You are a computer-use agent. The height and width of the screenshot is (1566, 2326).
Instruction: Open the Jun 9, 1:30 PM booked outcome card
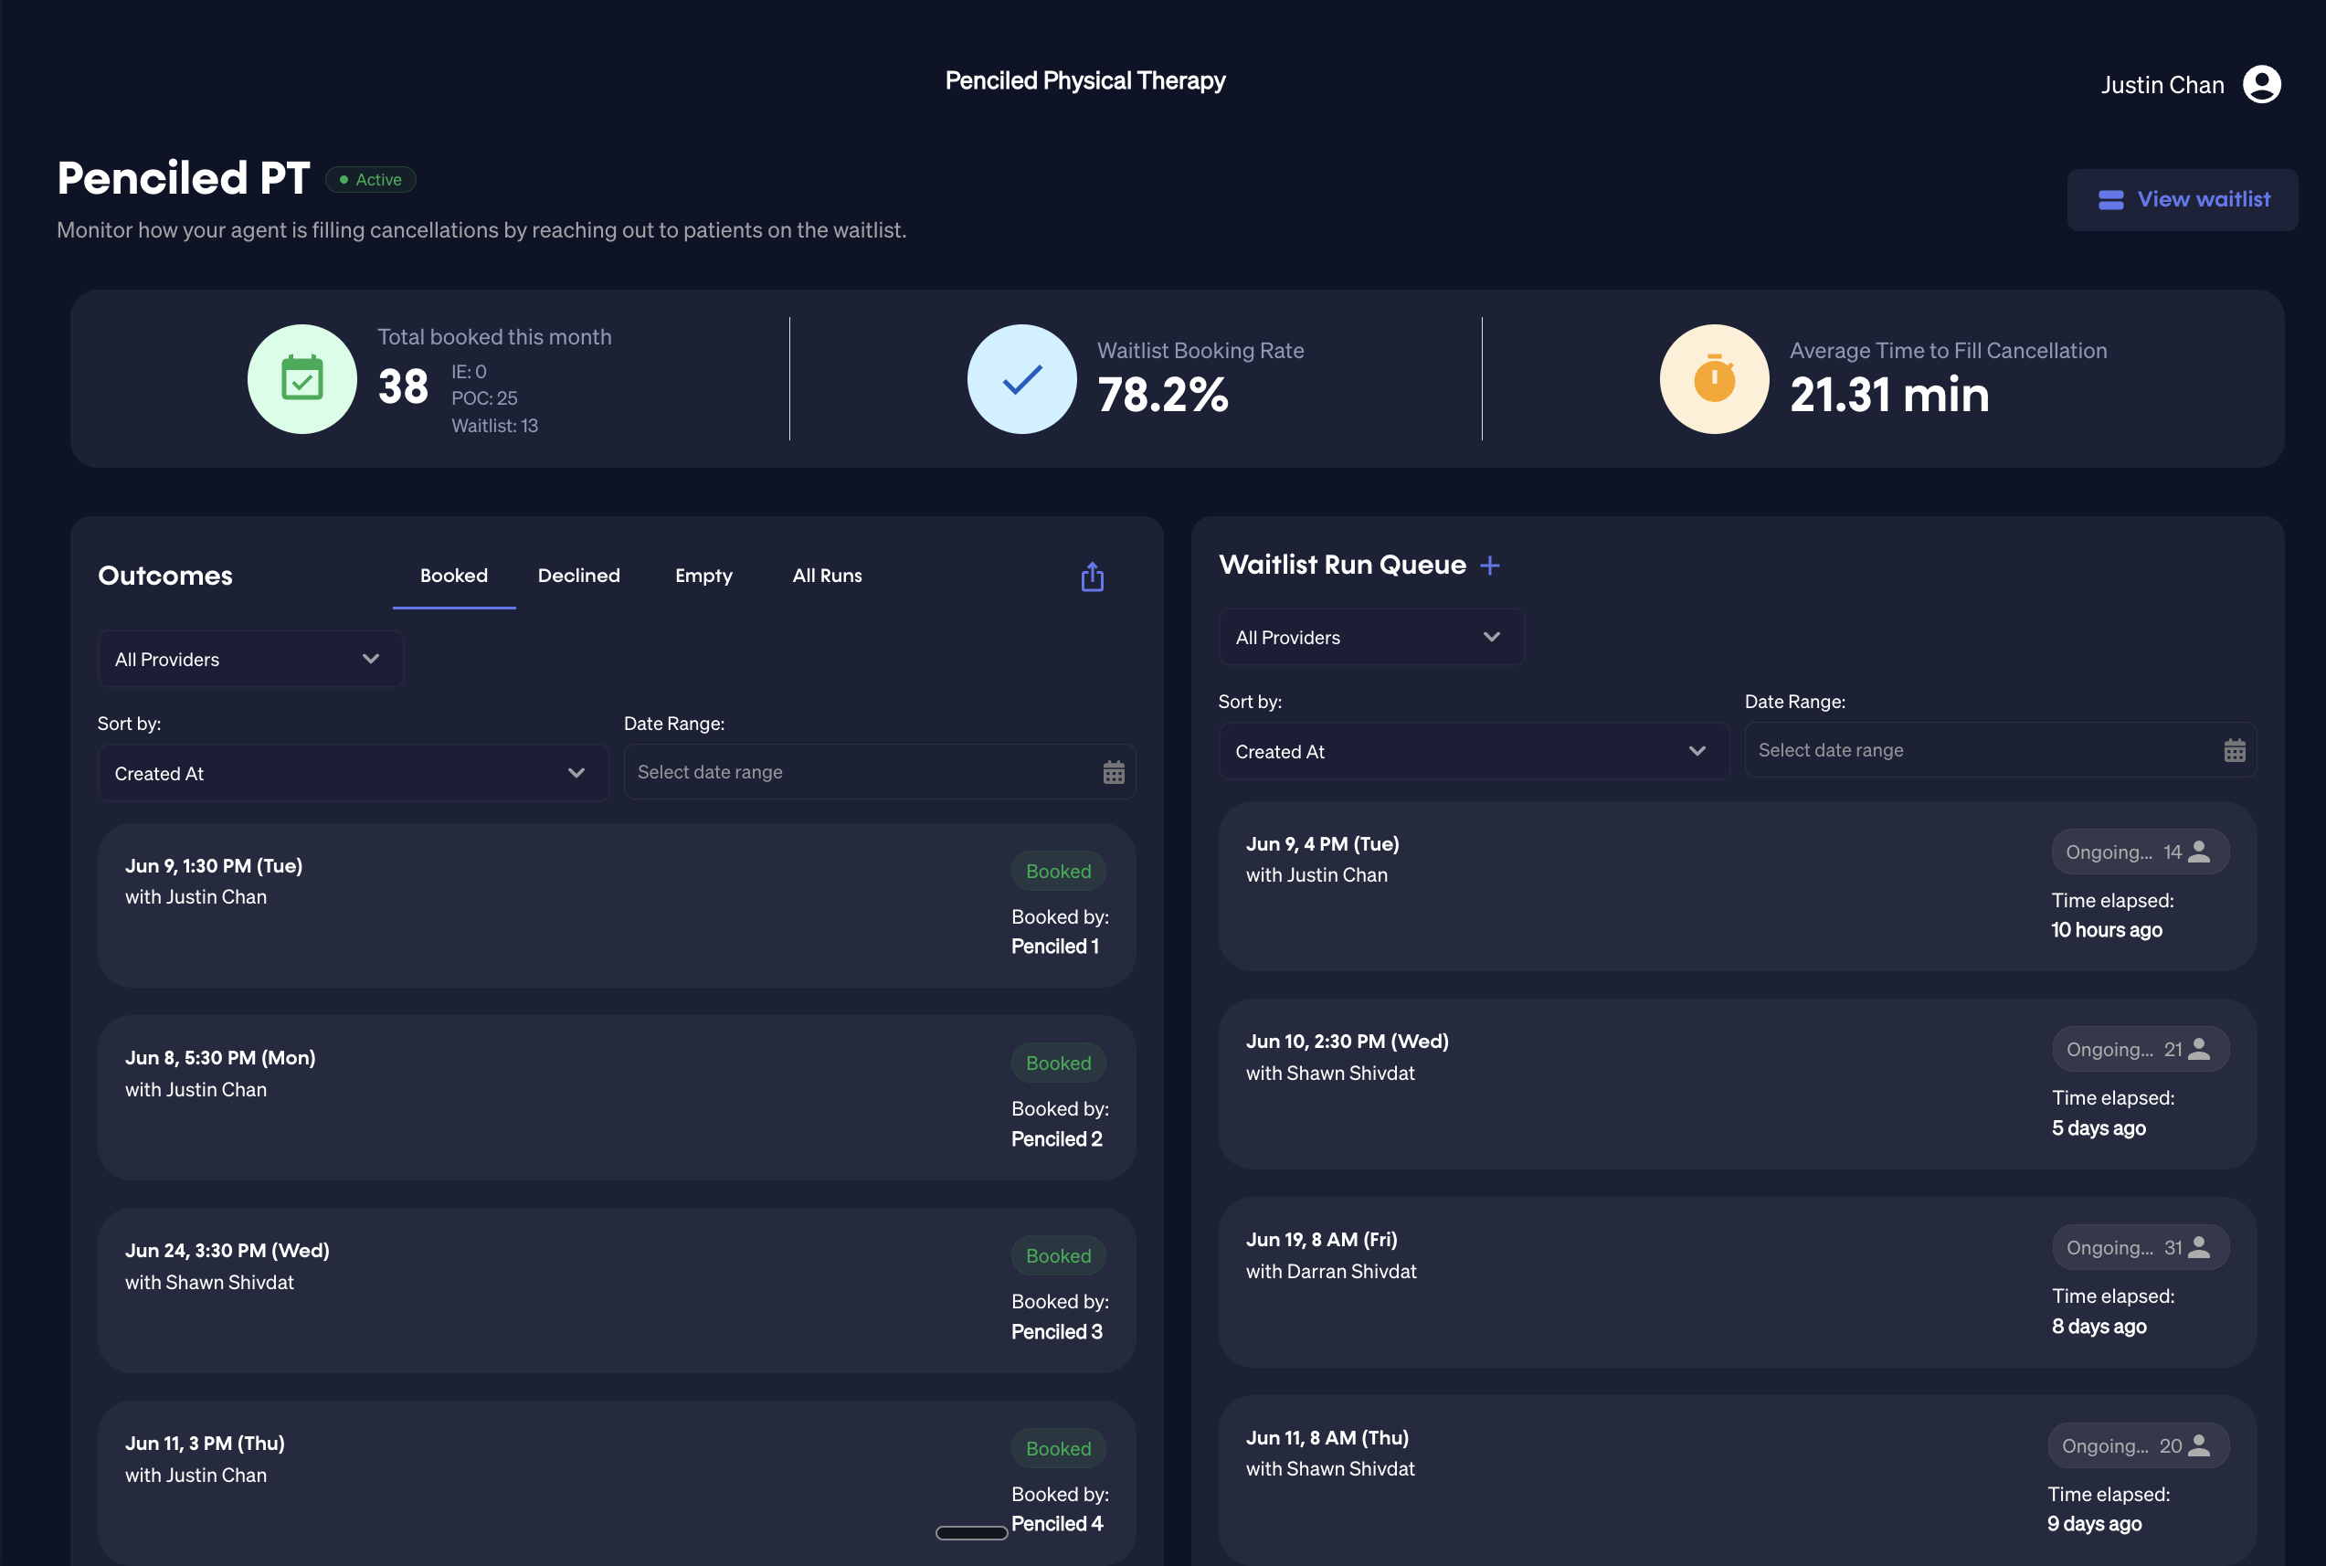616,905
